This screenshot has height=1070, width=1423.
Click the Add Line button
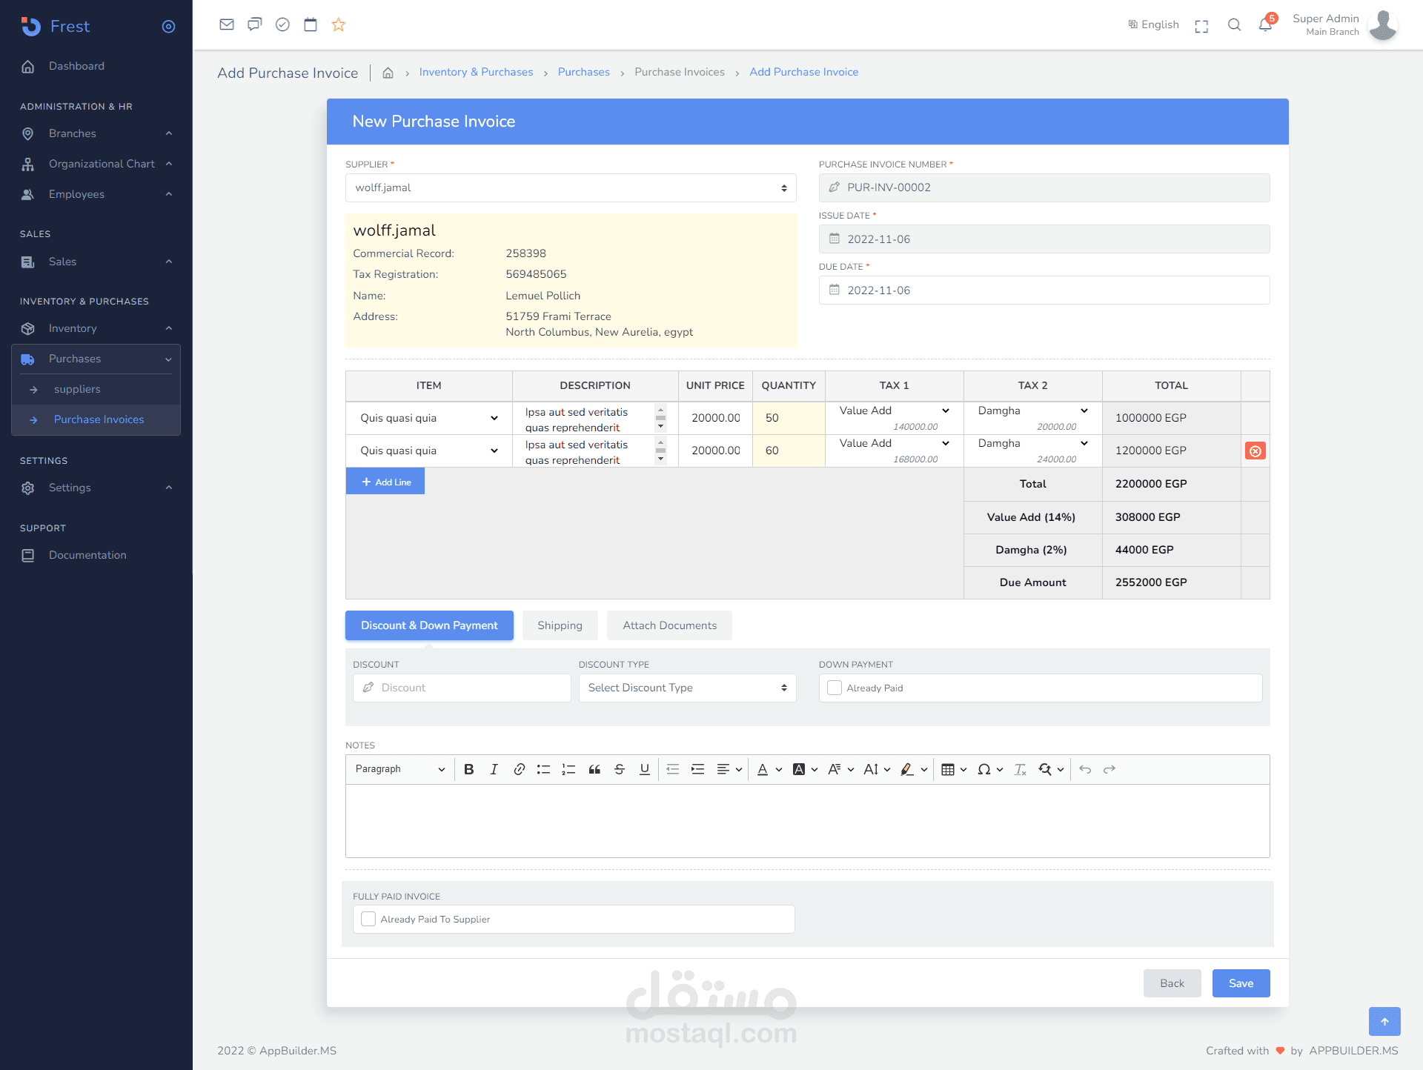pos(385,482)
